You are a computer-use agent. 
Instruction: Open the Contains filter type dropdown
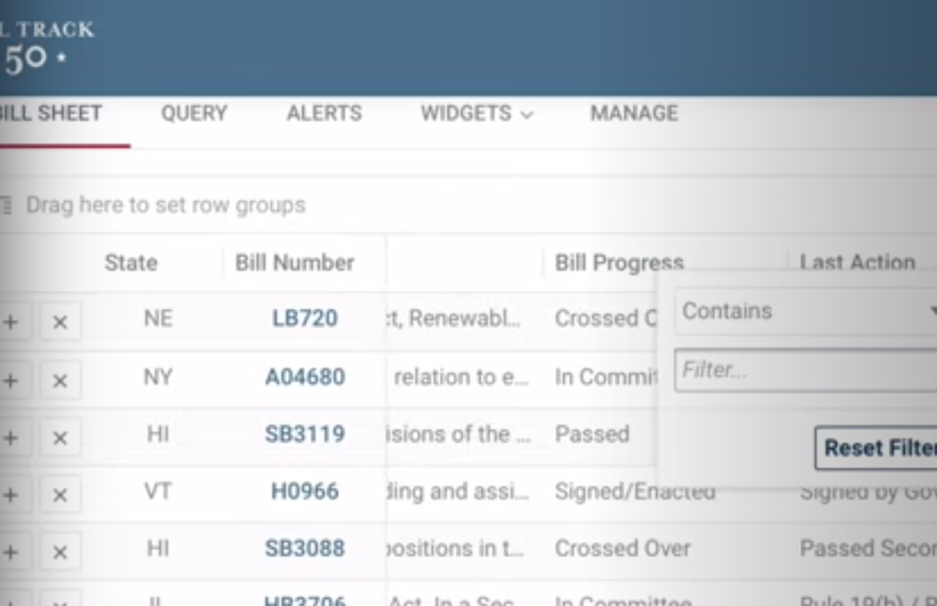(803, 311)
